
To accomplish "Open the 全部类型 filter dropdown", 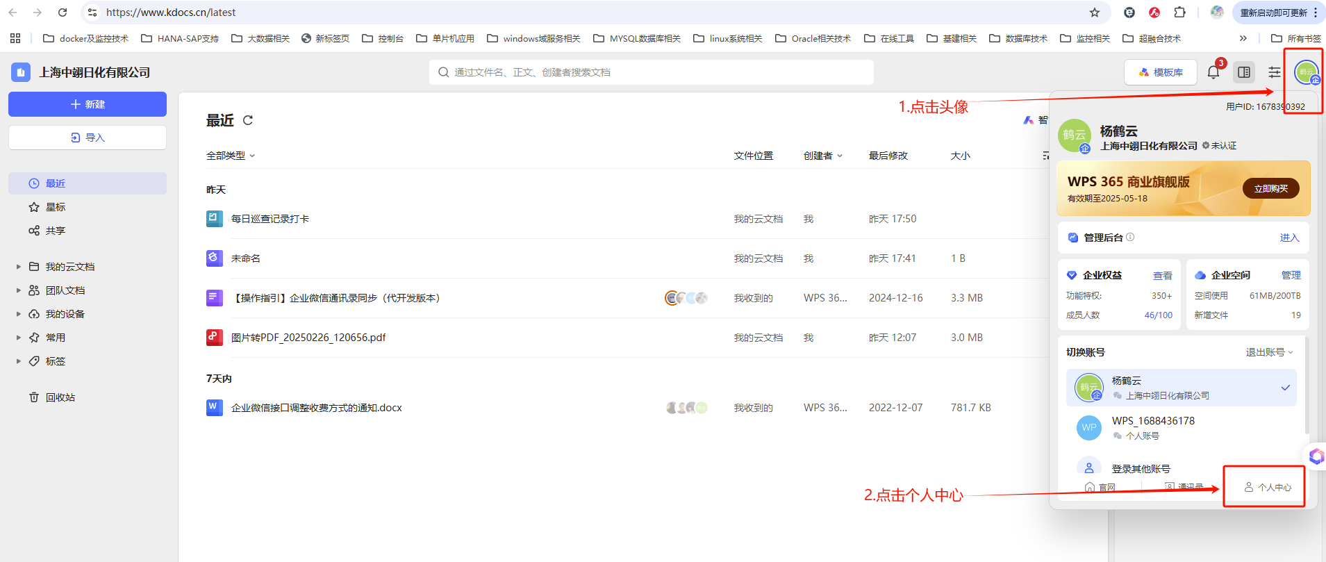I will pos(231,156).
